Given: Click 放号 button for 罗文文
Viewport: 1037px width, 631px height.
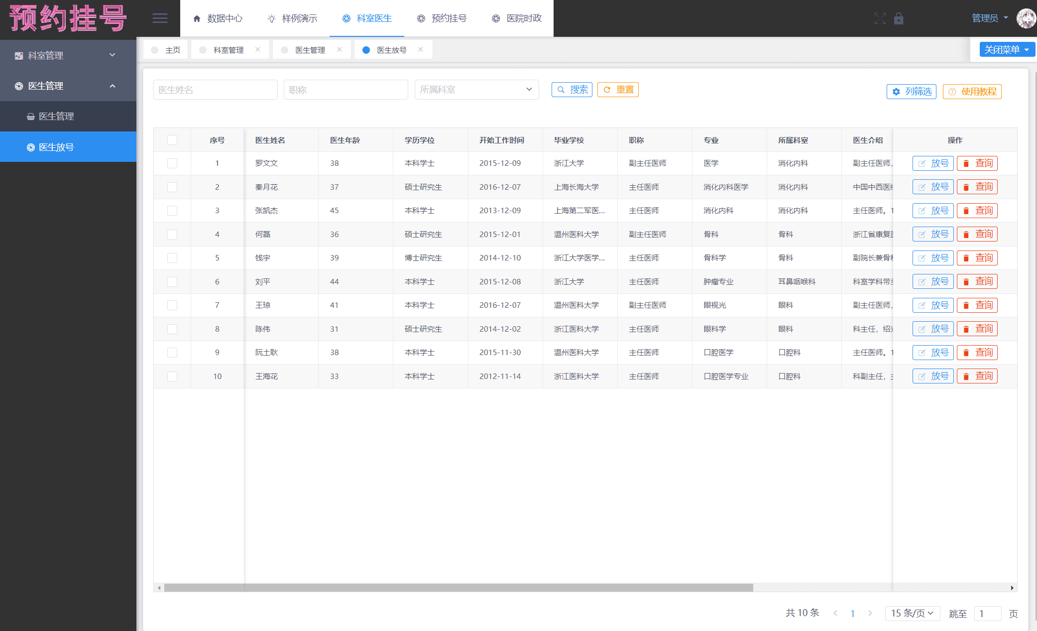Looking at the screenshot, I should pos(933,163).
